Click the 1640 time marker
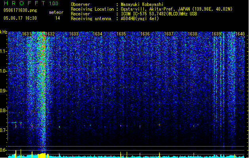The width and height of the screenshot is (249, 158). click(x=240, y=34)
